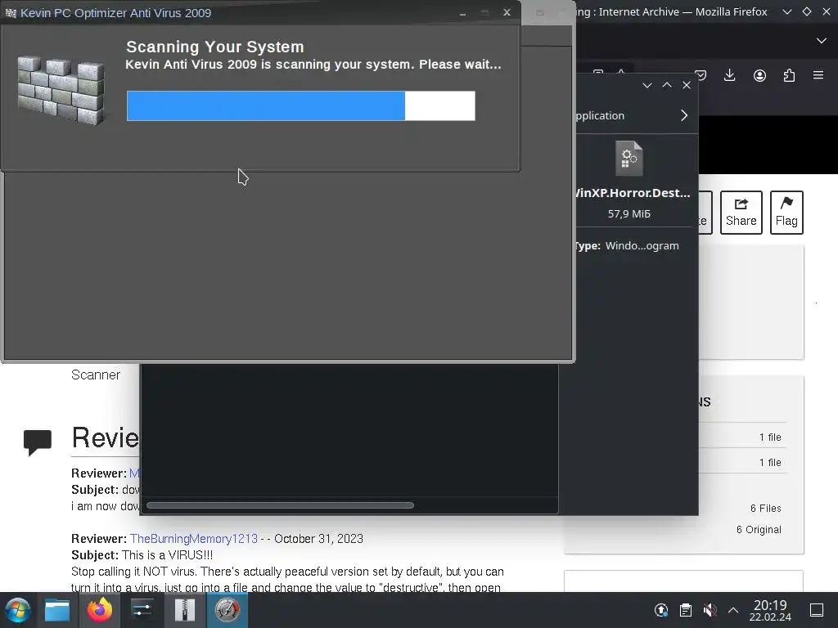Click the show desktop button on taskbar
The height and width of the screenshot is (628, 838).
coord(817,610)
